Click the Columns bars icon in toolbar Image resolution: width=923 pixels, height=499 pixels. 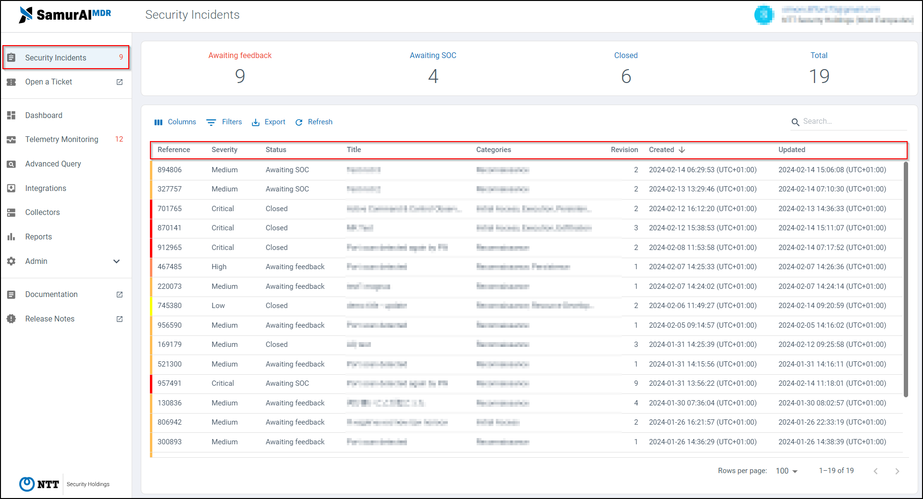pos(159,122)
